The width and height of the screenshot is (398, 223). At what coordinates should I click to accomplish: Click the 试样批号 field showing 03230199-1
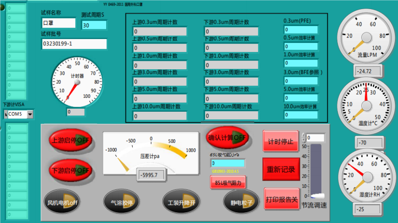pos(74,44)
